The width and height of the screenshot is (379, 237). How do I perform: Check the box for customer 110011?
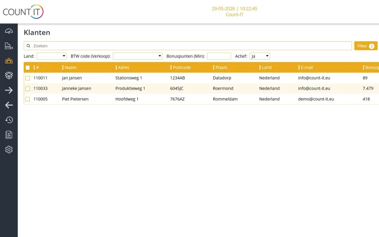(27, 78)
